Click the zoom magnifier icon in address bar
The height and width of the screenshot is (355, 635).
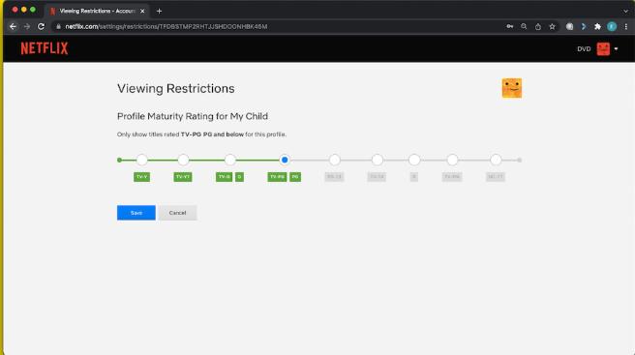[524, 26]
